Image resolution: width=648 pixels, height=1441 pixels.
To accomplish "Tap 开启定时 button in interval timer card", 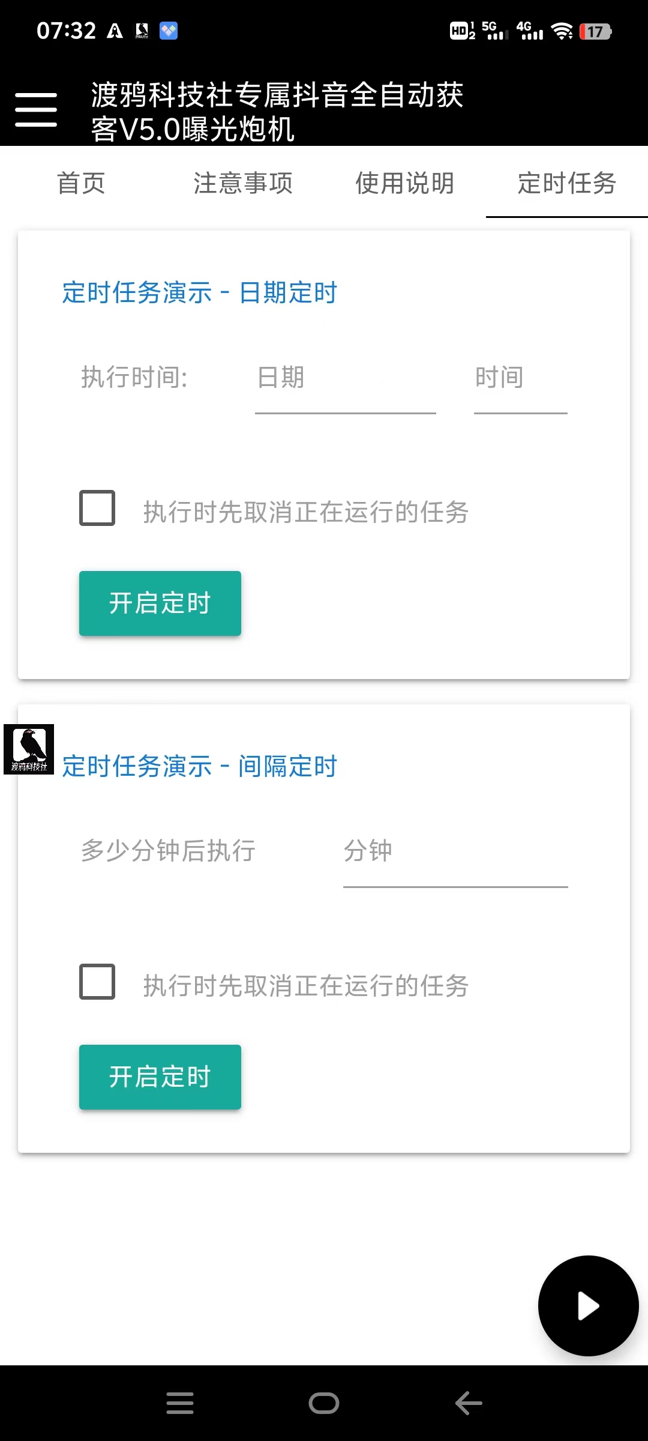I will [x=160, y=1077].
